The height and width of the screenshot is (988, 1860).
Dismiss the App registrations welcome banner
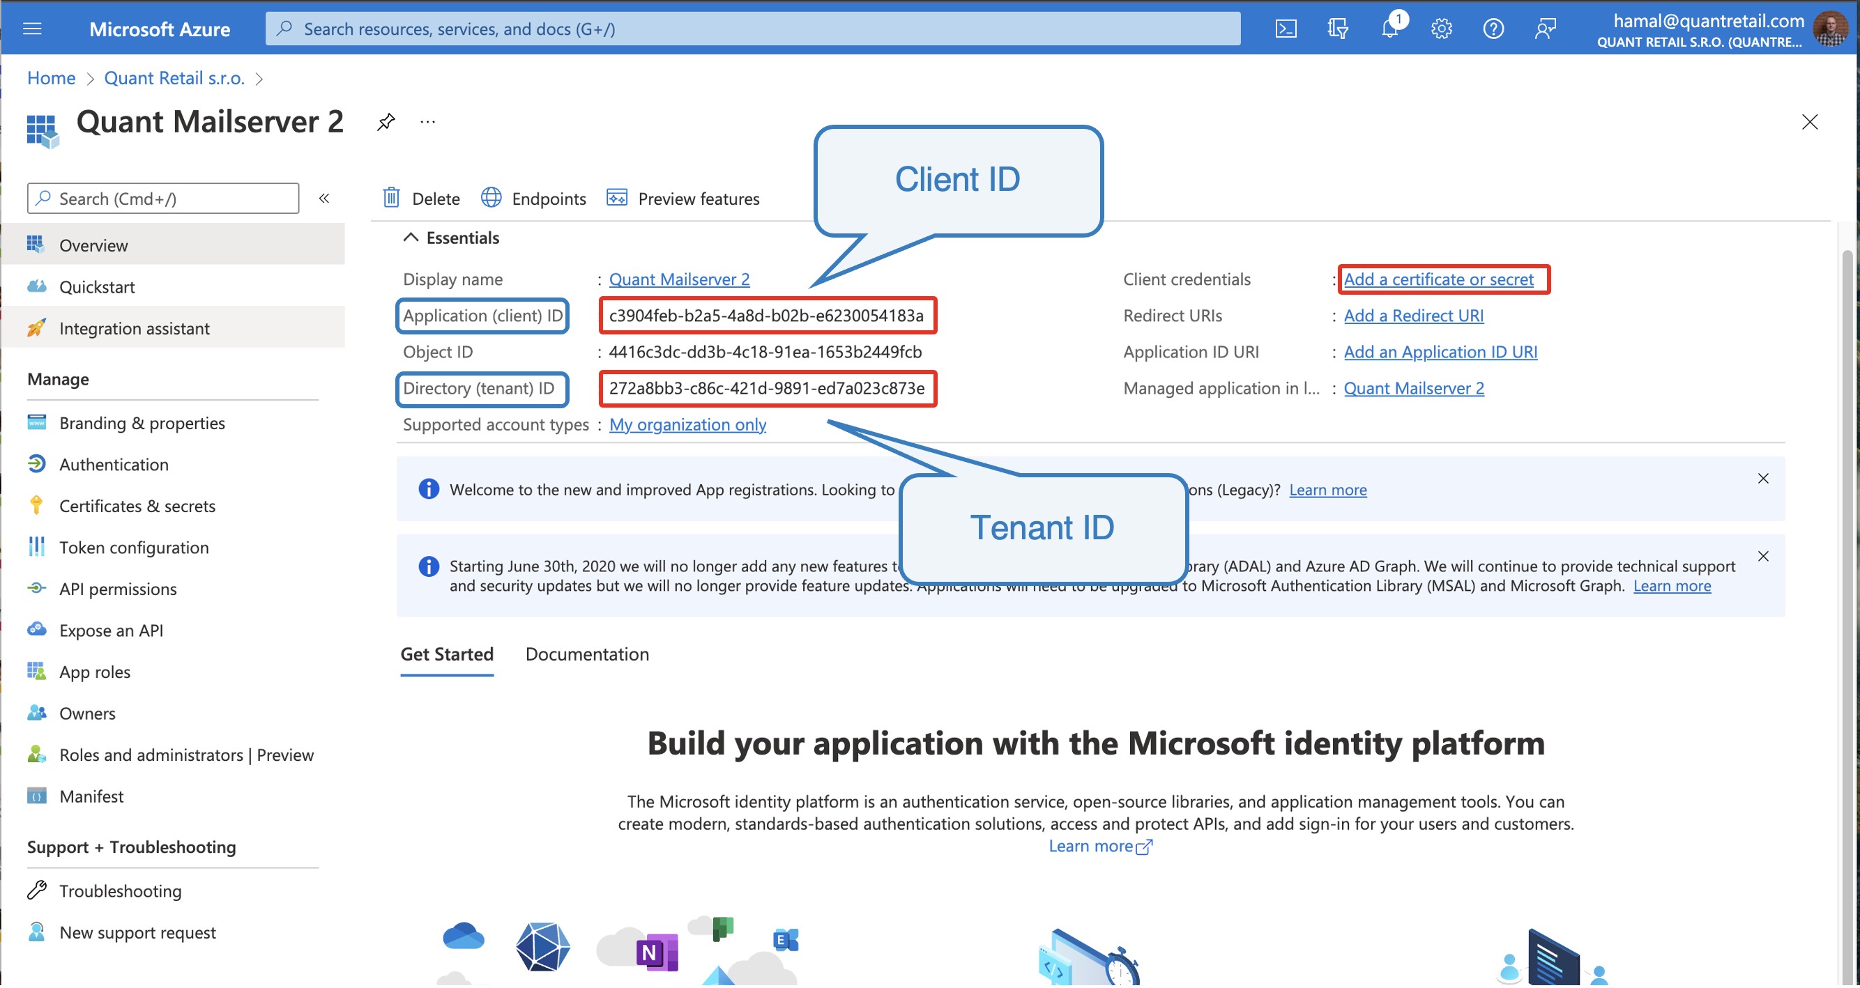[1762, 479]
